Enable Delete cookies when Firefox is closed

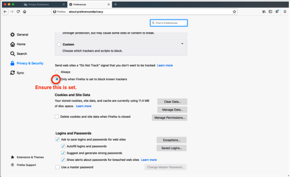click(x=57, y=117)
